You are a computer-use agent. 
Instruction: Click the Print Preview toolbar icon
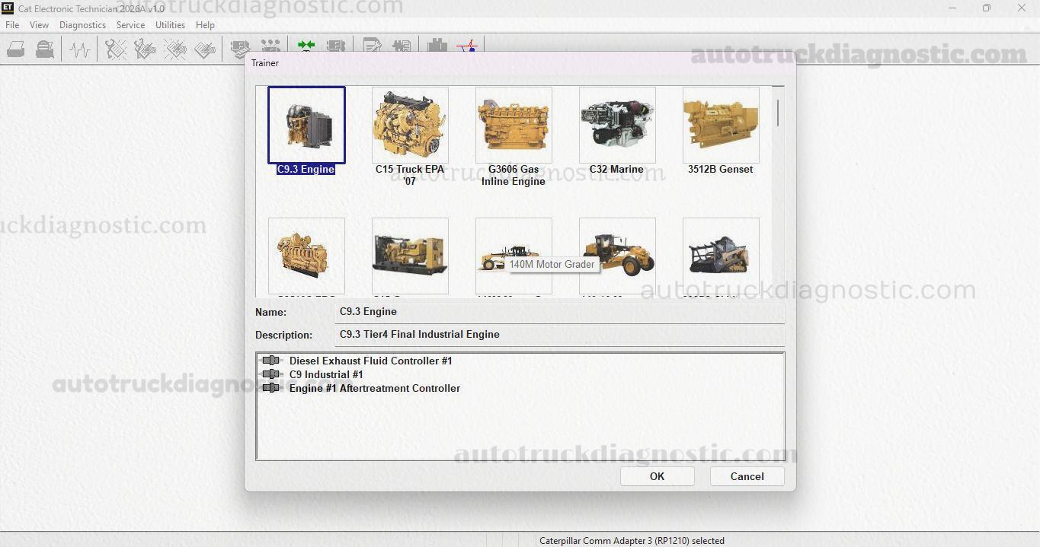tap(45, 49)
